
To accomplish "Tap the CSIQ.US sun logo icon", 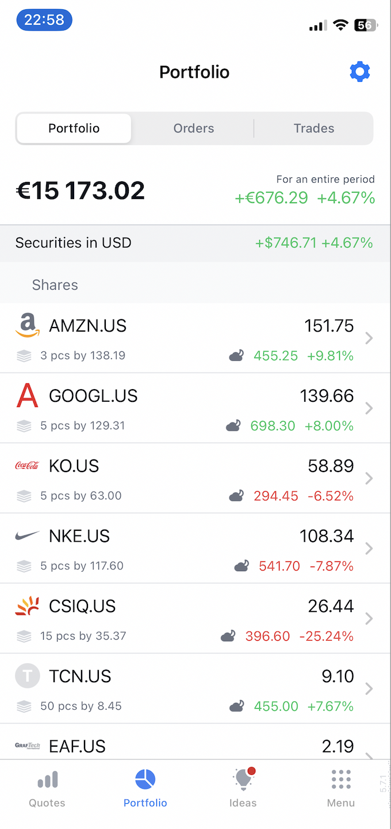I will [x=27, y=606].
